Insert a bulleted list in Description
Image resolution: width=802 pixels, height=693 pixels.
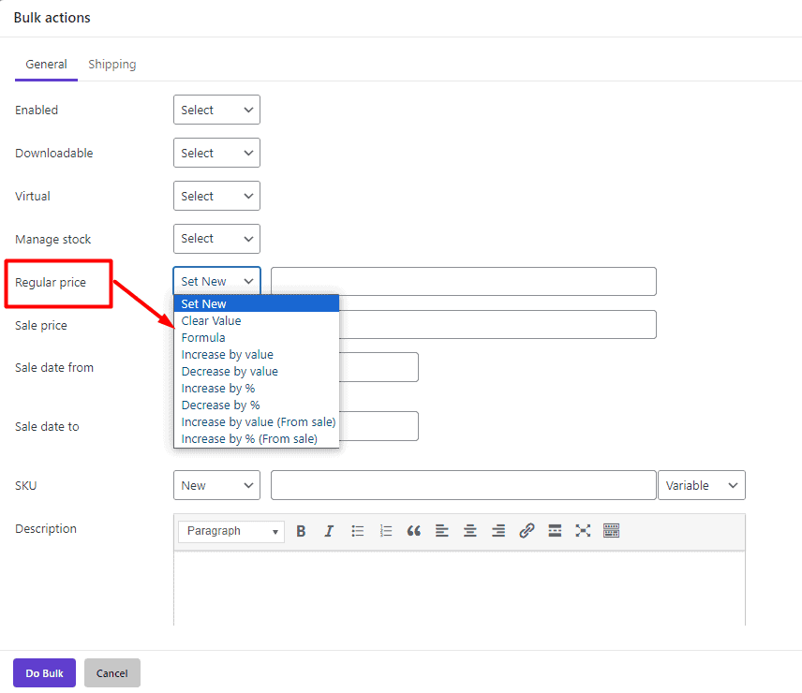pos(357,530)
